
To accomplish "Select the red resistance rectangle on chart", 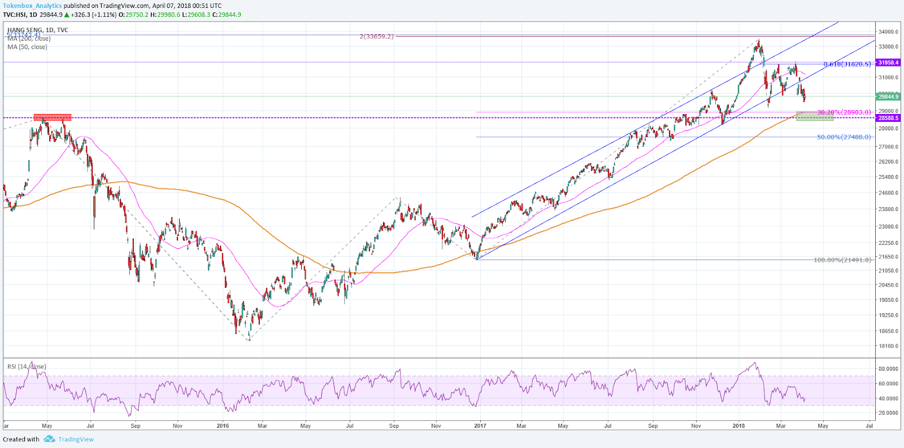I will click(53, 117).
